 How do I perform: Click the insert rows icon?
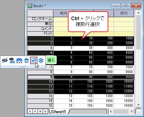pyautogui.click(x=34, y=60)
